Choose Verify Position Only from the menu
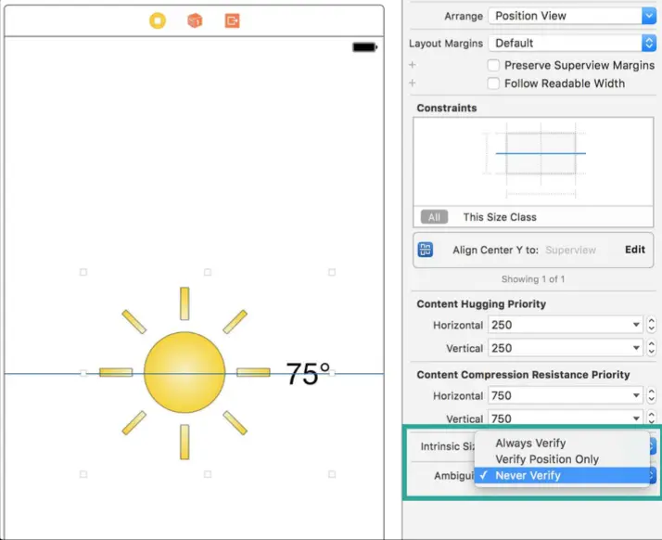 562,459
